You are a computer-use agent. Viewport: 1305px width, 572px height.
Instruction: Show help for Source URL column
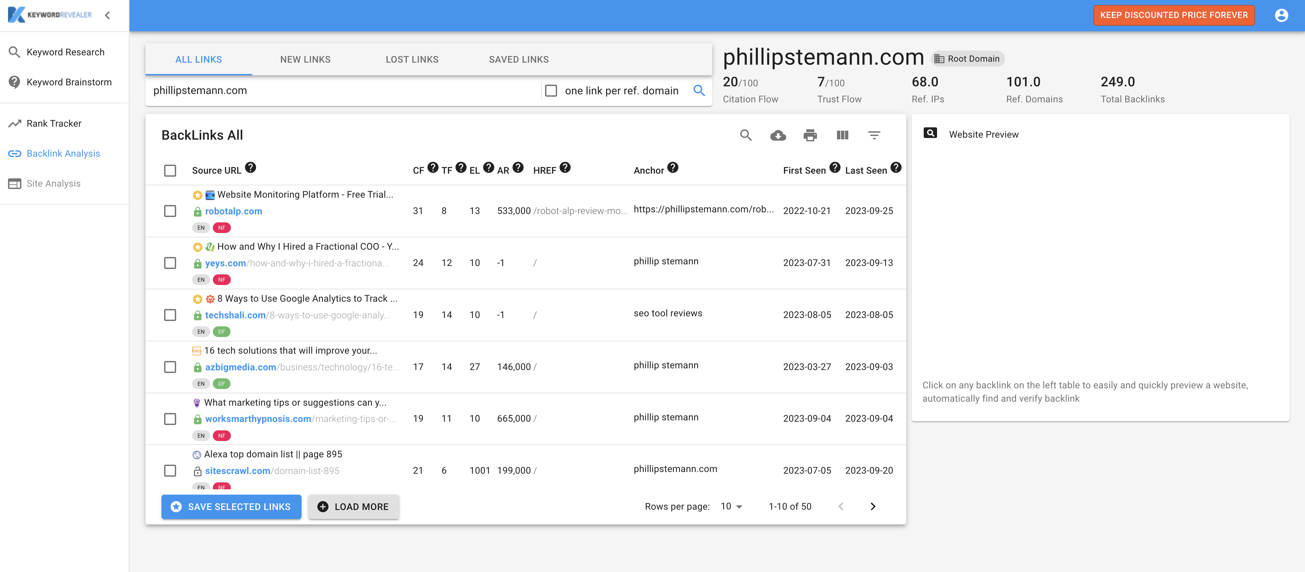[250, 168]
